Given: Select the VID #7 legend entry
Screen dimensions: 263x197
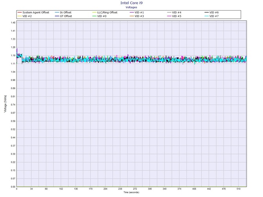Looking at the screenshot, I should tap(212, 16).
